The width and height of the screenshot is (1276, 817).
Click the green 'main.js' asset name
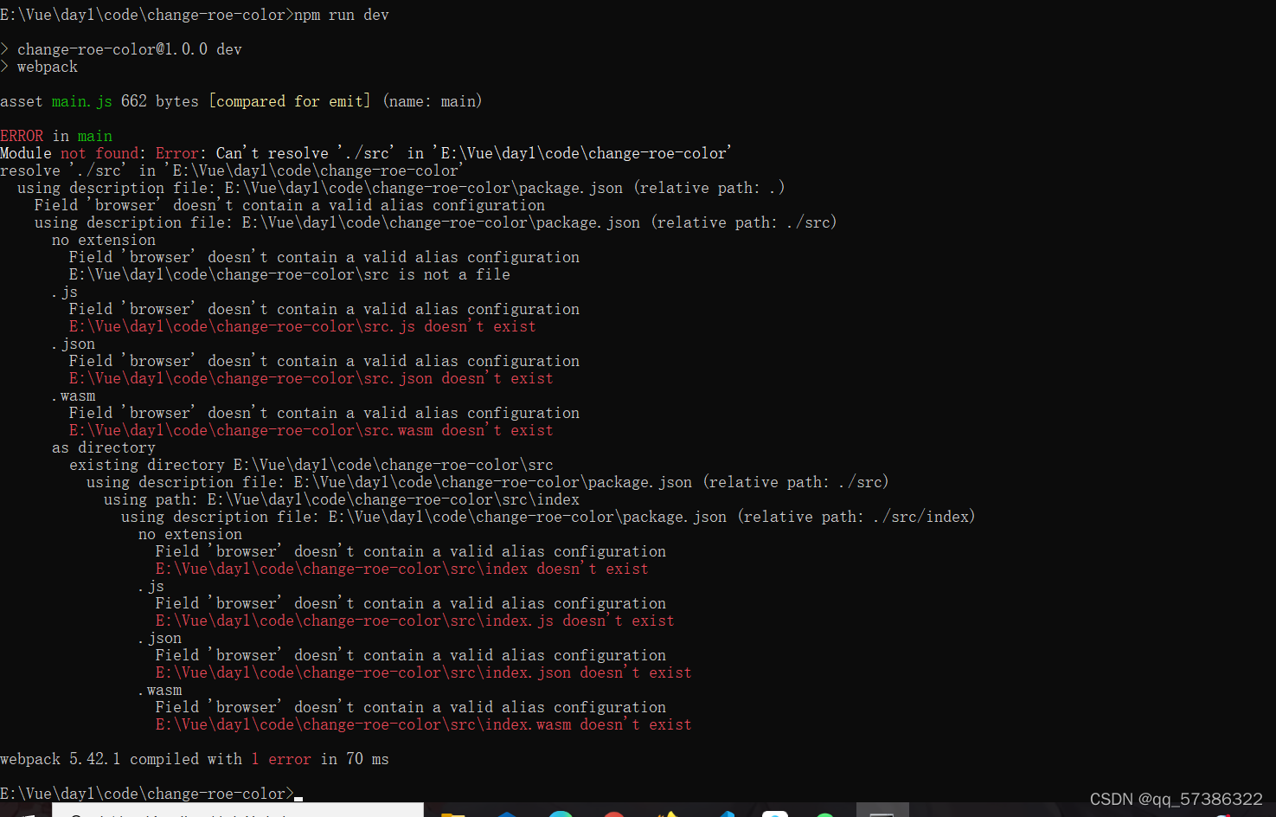pyautogui.click(x=82, y=101)
